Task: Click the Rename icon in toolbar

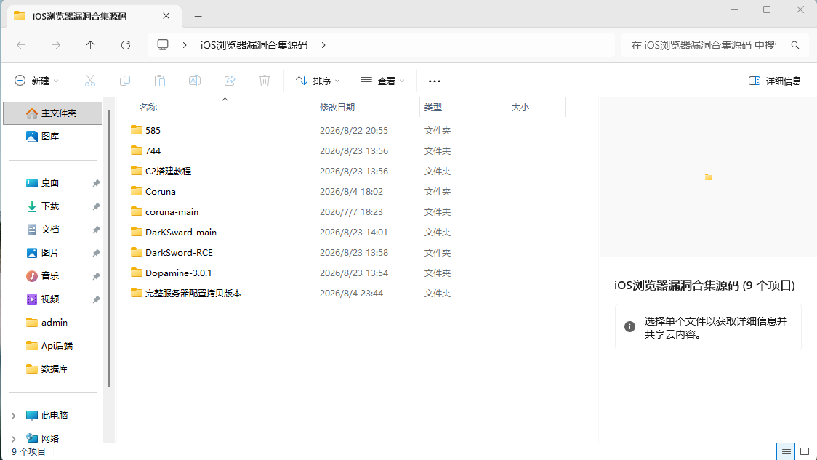Action: tap(195, 81)
